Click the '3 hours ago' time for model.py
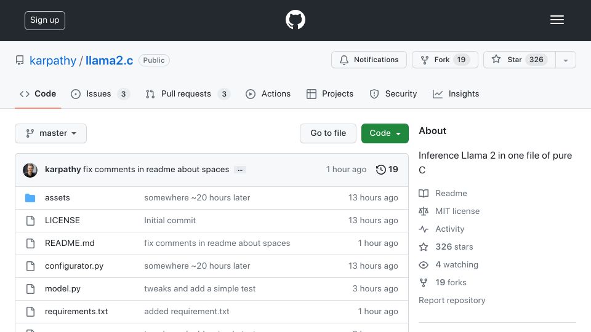 (x=375, y=289)
